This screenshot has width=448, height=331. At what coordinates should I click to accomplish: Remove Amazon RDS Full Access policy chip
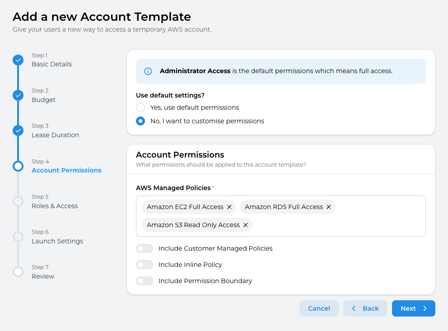coord(328,207)
